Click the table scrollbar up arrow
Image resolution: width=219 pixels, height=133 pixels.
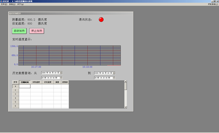point(125,82)
